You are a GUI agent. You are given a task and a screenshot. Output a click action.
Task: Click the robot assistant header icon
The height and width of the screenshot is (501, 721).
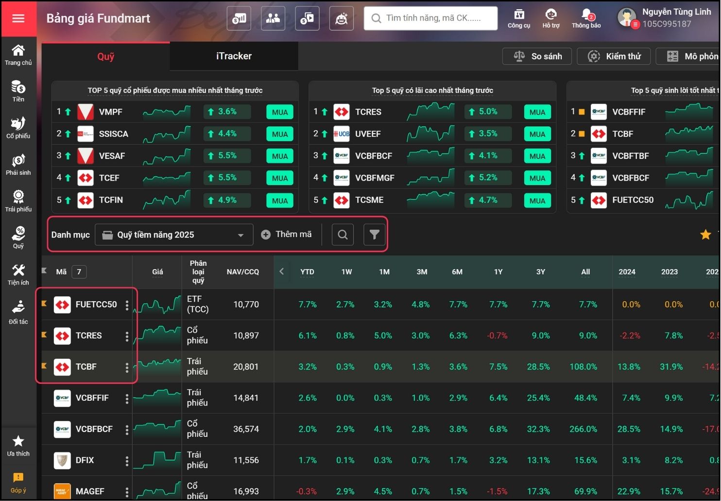click(342, 18)
